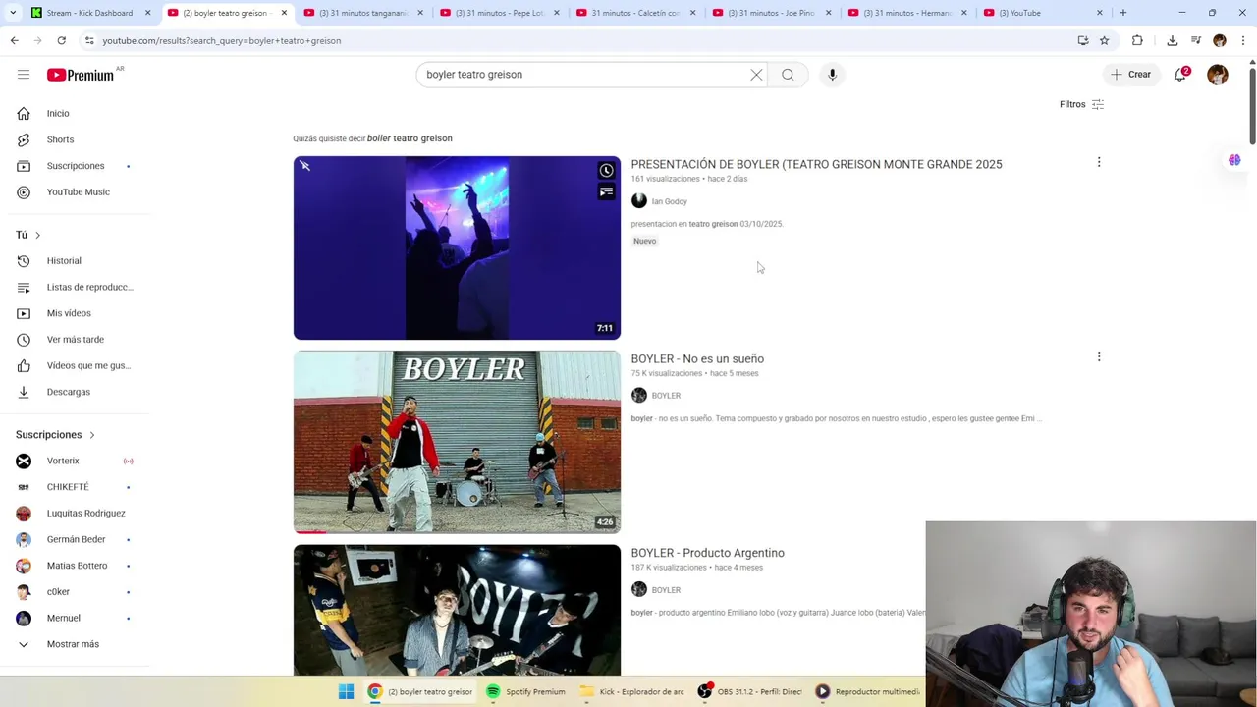Click the Crear button

pyautogui.click(x=1130, y=75)
